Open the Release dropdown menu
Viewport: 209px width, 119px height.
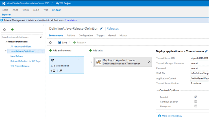[80, 42]
